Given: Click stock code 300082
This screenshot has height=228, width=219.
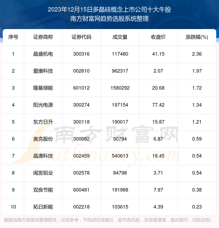Looking at the screenshot, I should pos(82,139).
